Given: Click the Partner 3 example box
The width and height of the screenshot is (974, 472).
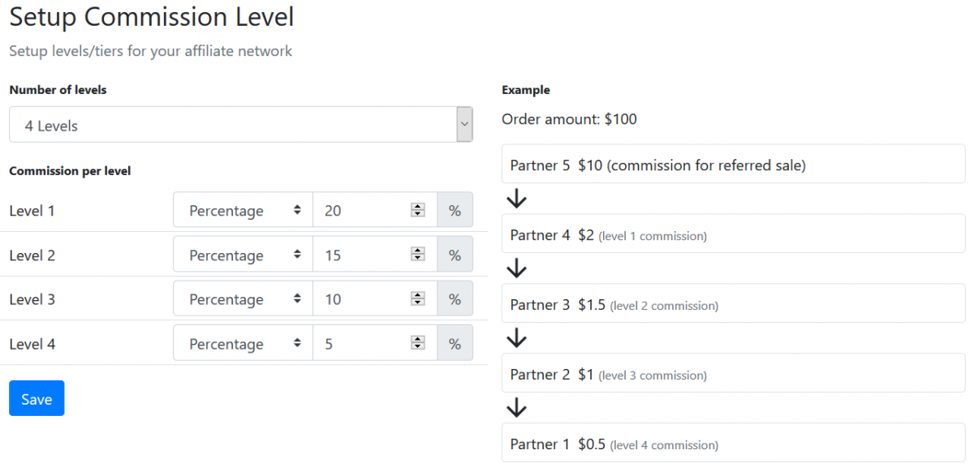Looking at the screenshot, I should [733, 303].
